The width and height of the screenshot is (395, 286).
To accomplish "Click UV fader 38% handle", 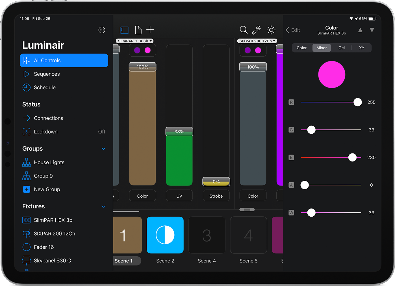I will pyautogui.click(x=179, y=132).
